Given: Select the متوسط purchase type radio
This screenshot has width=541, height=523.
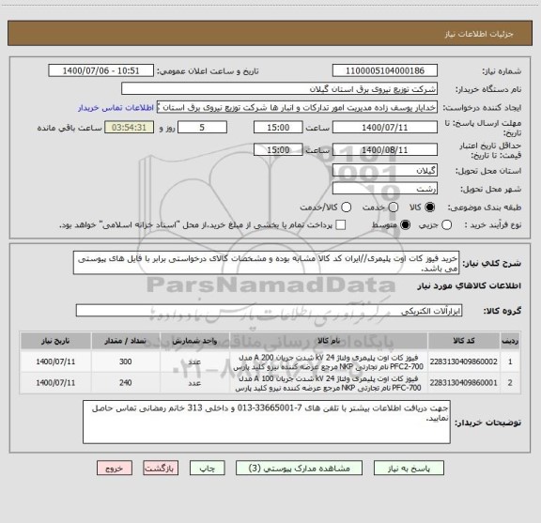Looking at the screenshot, I should tap(405, 225).
